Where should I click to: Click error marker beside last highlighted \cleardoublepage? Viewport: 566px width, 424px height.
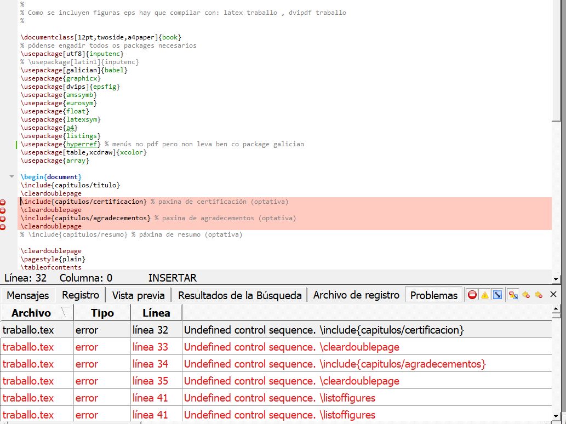click(3, 227)
